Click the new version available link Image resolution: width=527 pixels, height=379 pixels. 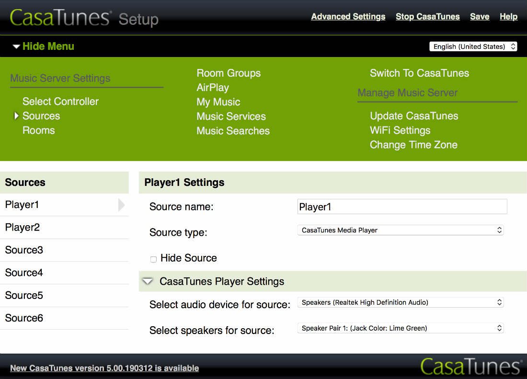point(104,368)
